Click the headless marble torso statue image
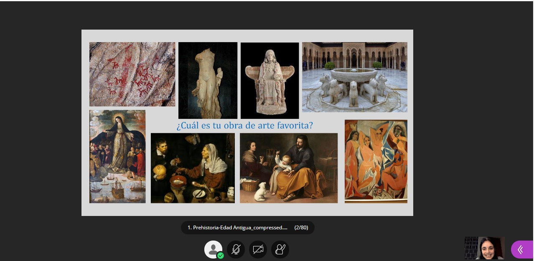The height and width of the screenshot is (261, 534). coord(208,80)
